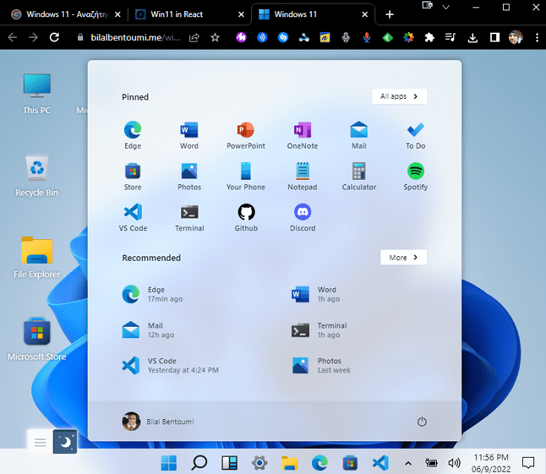Open Edge from the Pinned apps
The image size is (546, 474).
tap(133, 135)
